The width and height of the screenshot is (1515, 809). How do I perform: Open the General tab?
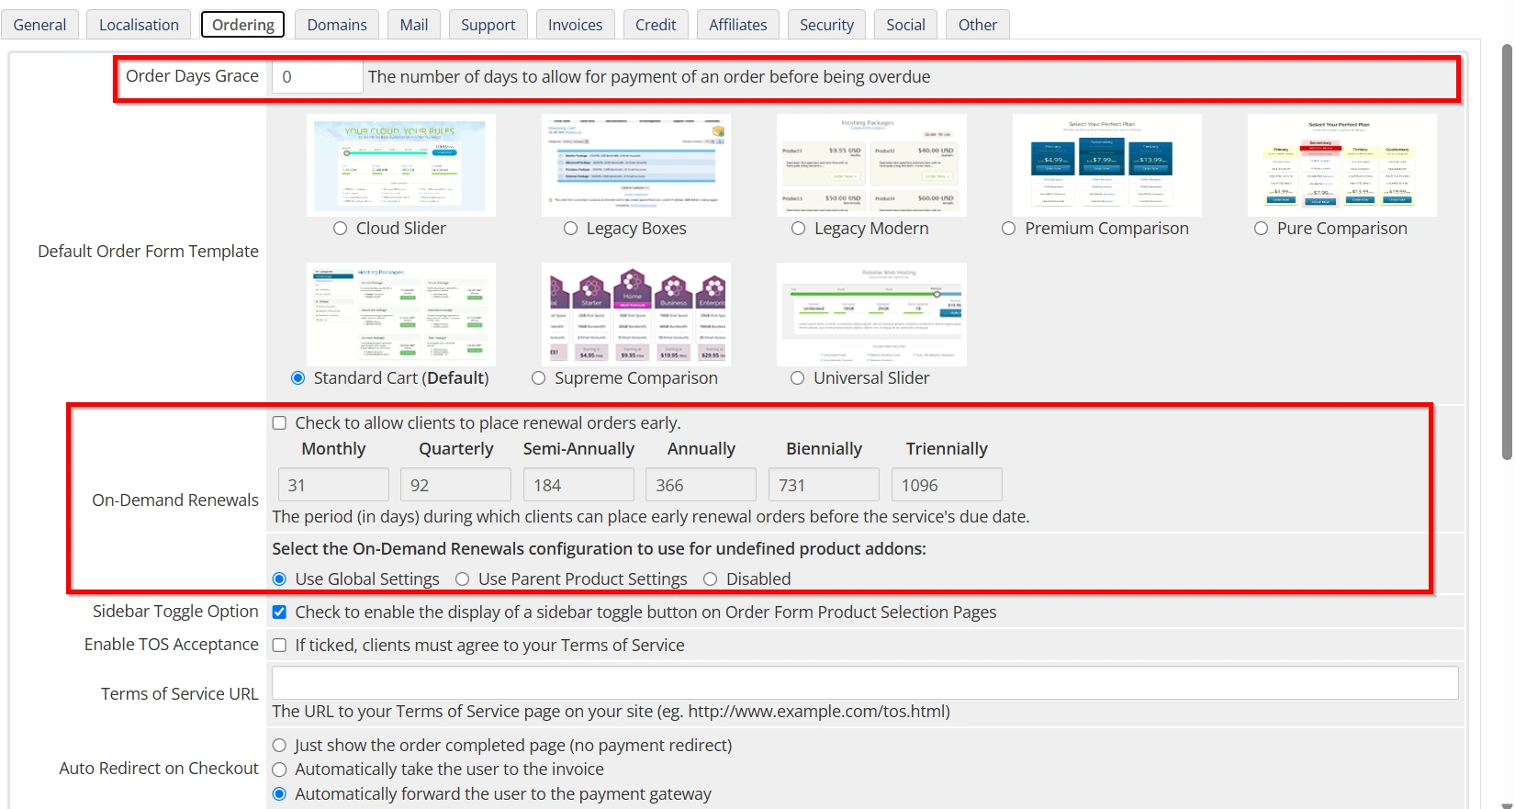[39, 25]
